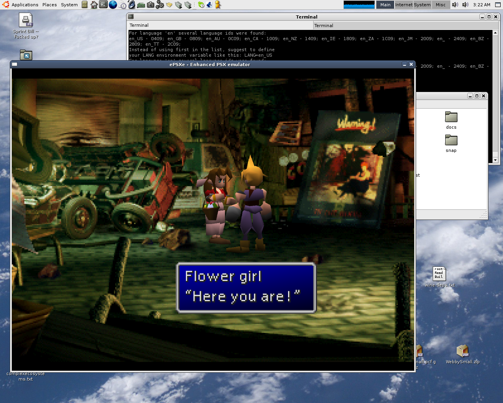Screen dimensions: 503x403
Task: Switch to the Internet workspace
Action: coord(404,5)
